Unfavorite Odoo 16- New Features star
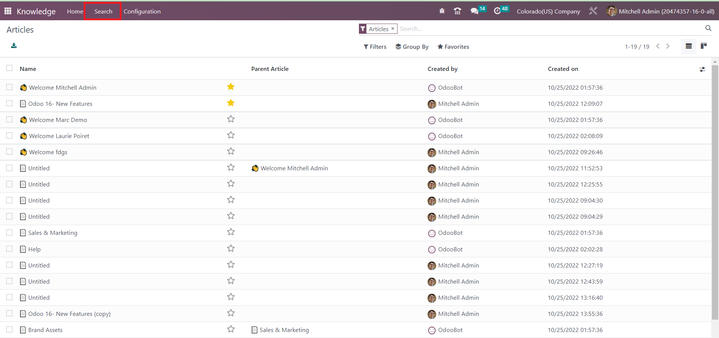Screen dimensions: 719x338 click(231, 103)
